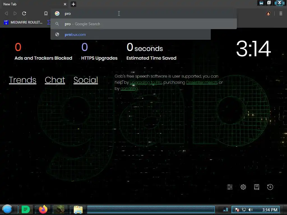
Task: Open the Trends link
Action: click(23, 80)
